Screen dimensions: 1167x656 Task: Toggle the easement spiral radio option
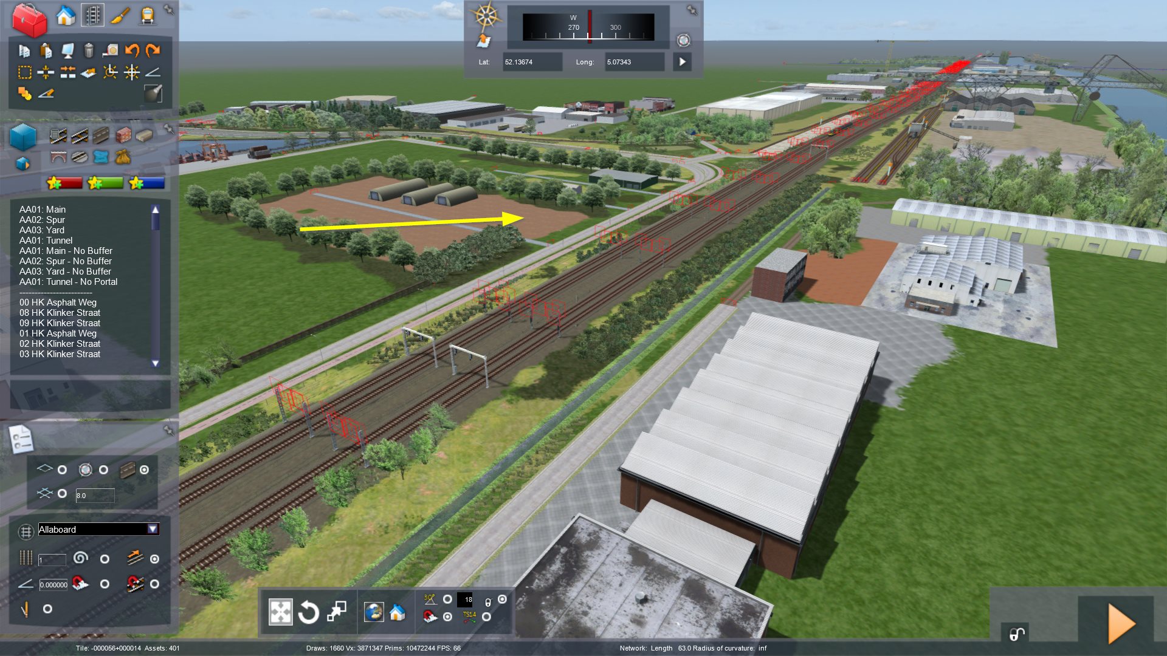[105, 559]
